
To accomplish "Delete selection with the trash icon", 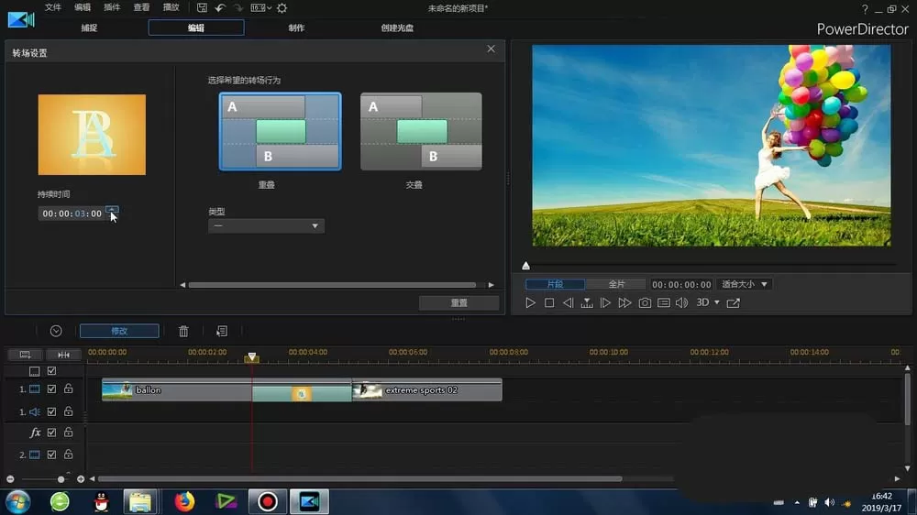I will (x=183, y=332).
